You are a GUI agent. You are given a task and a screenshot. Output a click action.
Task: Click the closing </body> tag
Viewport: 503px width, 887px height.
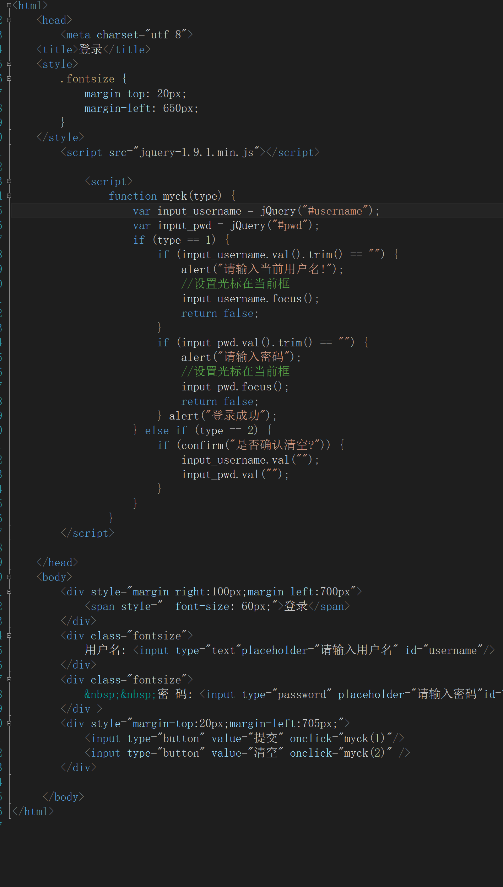click(x=63, y=797)
